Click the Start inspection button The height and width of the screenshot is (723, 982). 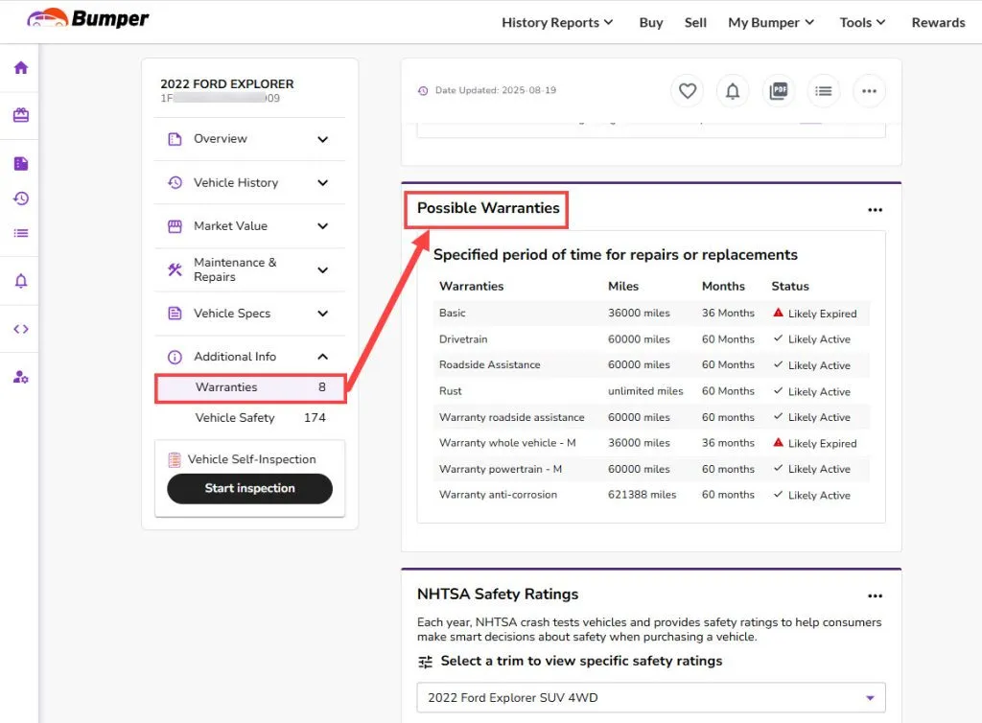249,488
